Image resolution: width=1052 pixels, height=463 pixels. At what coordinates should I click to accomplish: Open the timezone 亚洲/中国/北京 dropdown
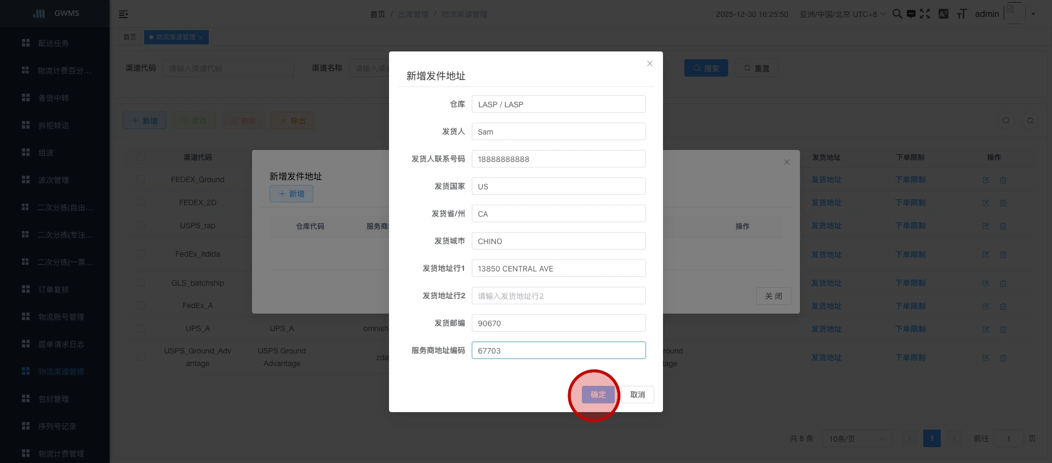click(x=842, y=14)
